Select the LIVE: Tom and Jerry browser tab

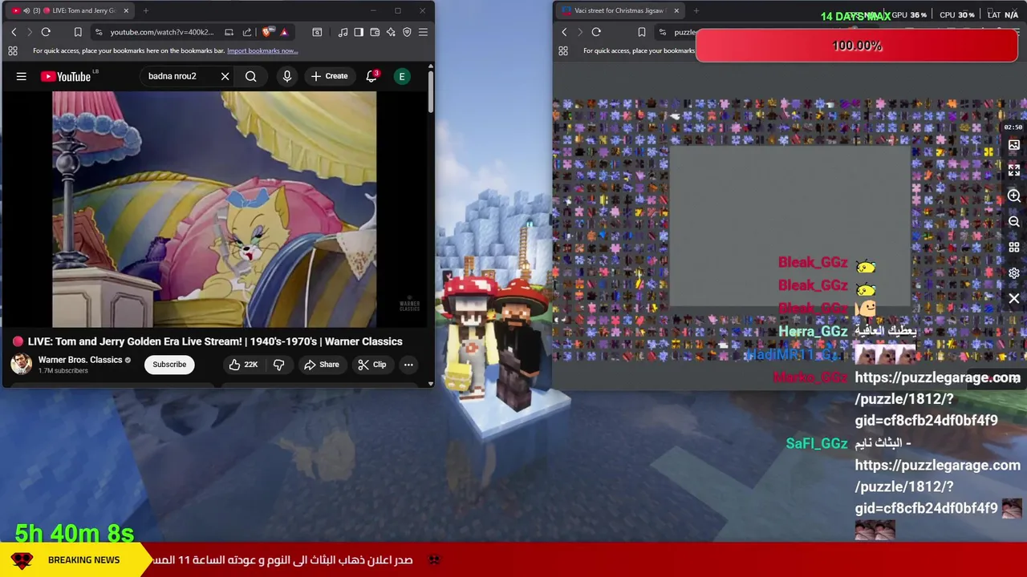(x=71, y=10)
